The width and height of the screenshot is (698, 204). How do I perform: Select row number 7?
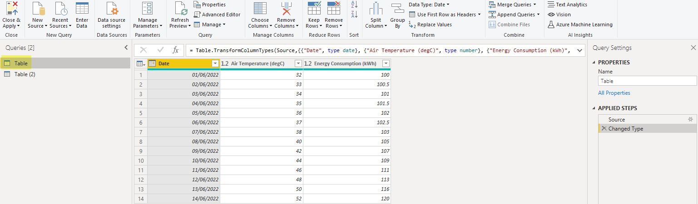141,132
